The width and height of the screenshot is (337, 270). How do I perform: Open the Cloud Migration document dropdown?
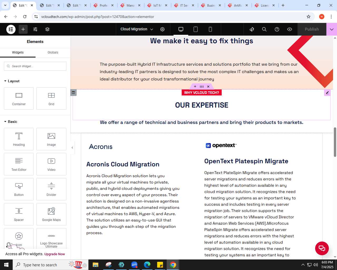(x=137, y=29)
